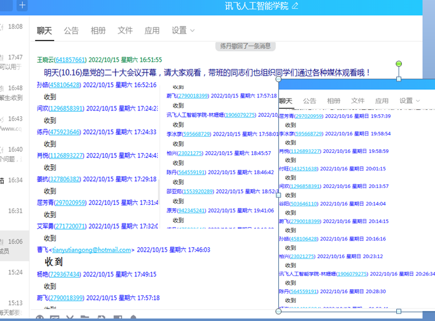This screenshot has width=435, height=321.
Task: Click QQ number link 641857661
Action: [x=70, y=60]
